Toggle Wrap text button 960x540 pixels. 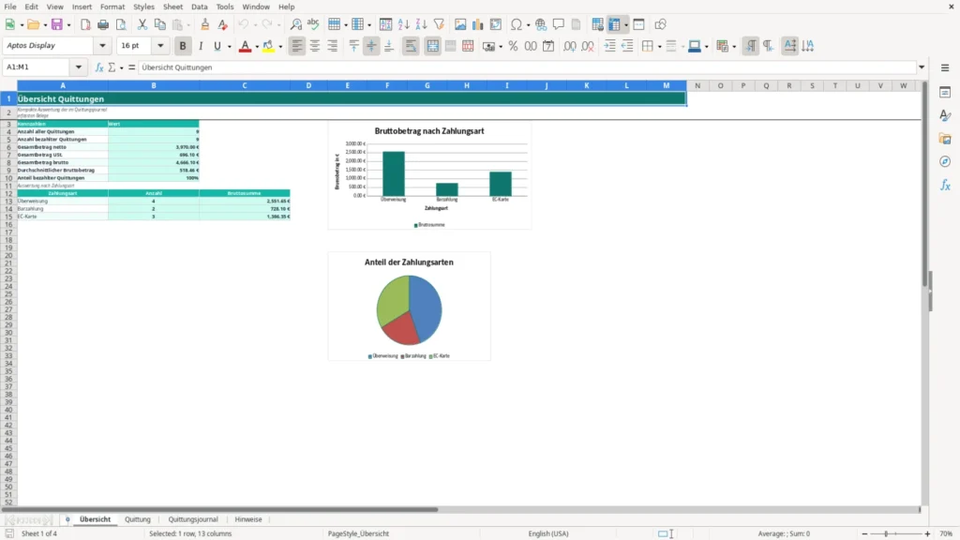[411, 46]
